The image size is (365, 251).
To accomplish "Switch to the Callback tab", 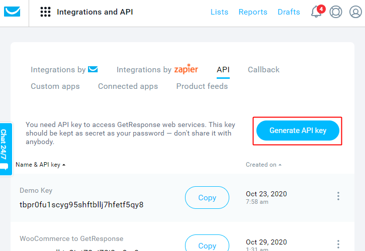I will tap(263, 70).
